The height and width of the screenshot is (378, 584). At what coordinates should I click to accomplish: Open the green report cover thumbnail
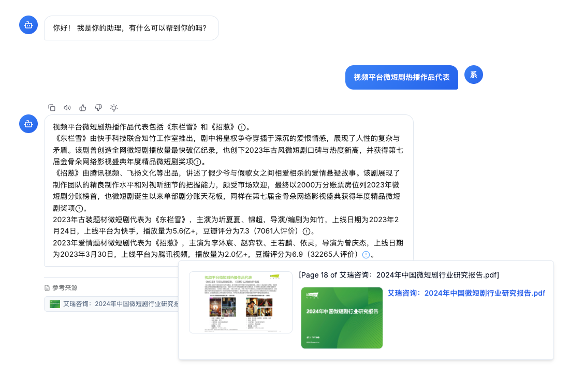[342, 318]
